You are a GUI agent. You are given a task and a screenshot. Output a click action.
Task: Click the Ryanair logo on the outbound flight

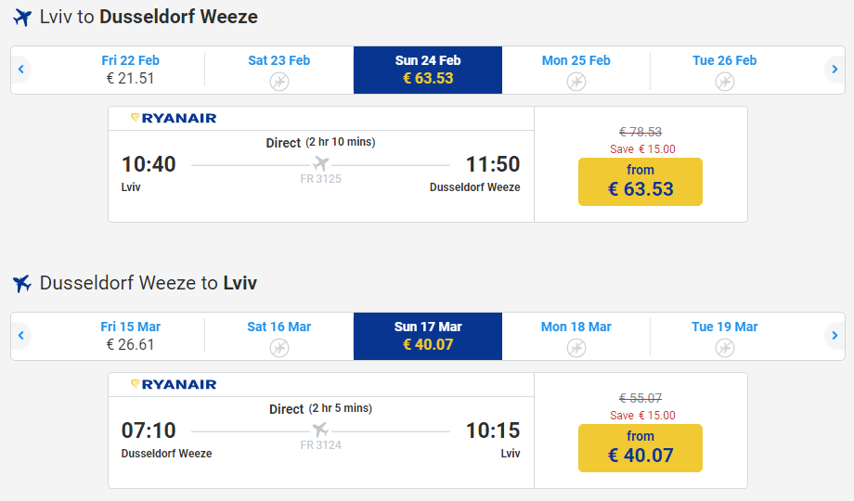pyautogui.click(x=174, y=118)
